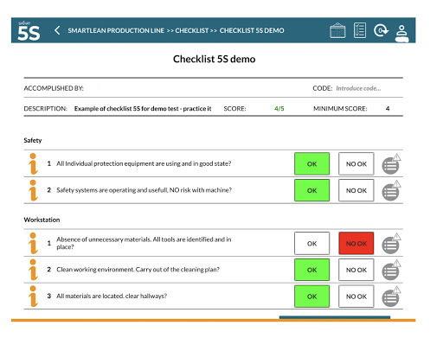Click the refresh clock icon

pyautogui.click(x=381, y=30)
